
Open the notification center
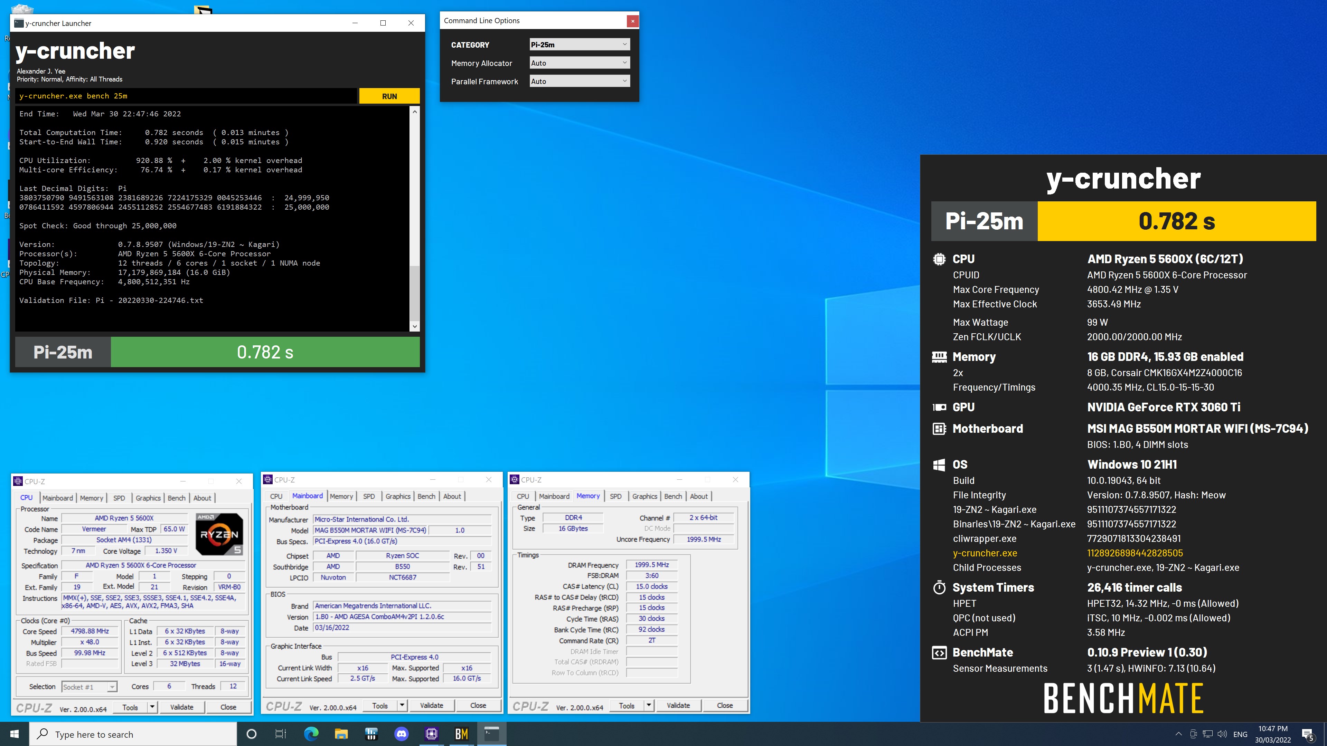coord(1308,735)
